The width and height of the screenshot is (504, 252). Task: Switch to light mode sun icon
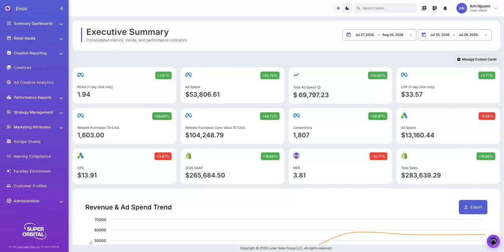[338, 8]
